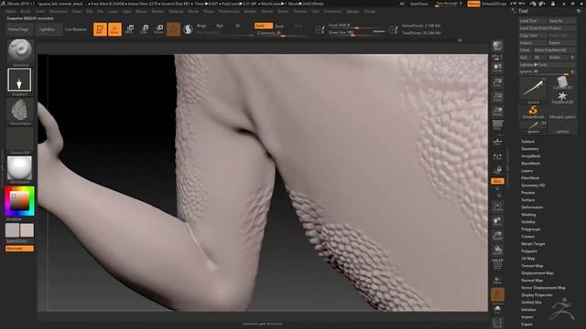586x329 pixels.
Task: Select the SimpleBrush tool icon
Action: pos(533,111)
